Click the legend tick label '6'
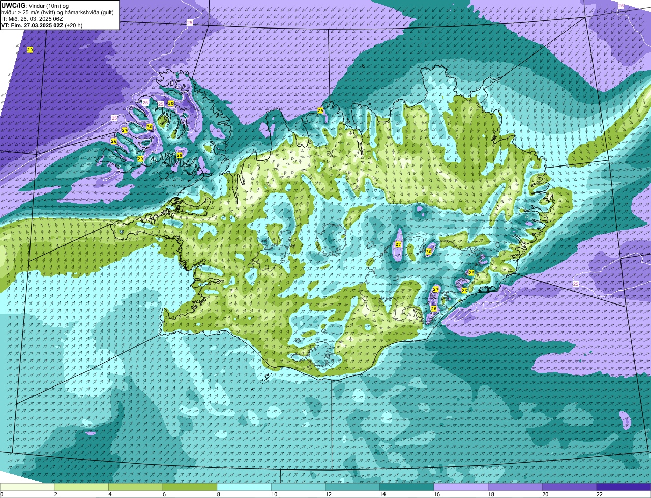 [164, 494]
